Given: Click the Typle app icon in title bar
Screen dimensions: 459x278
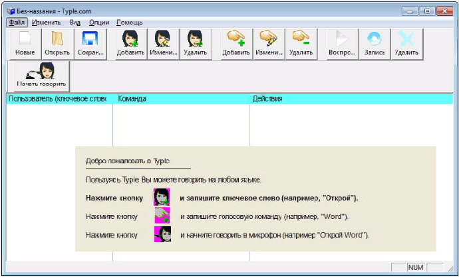Looking at the screenshot, I should (11, 11).
